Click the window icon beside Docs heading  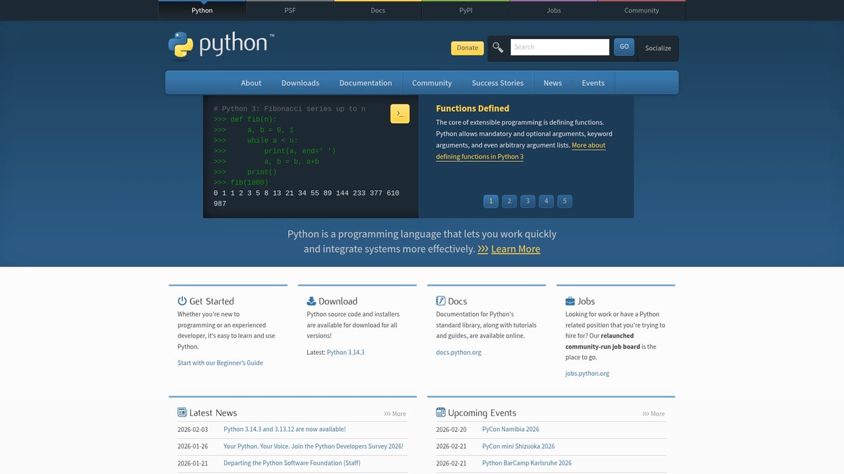tap(440, 300)
